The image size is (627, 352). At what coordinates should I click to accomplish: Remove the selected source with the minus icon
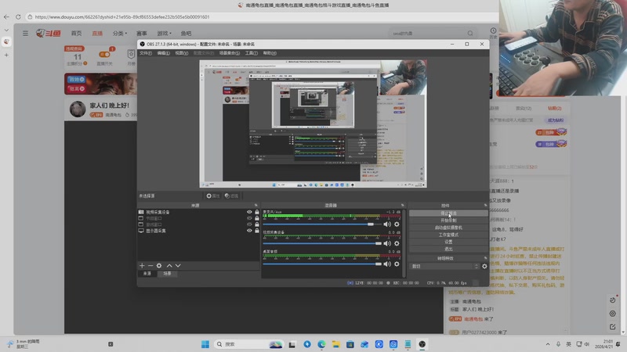click(150, 265)
